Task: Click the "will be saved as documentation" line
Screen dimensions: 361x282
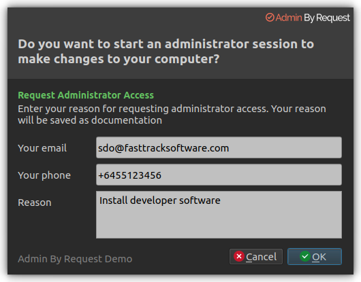Action: point(90,120)
